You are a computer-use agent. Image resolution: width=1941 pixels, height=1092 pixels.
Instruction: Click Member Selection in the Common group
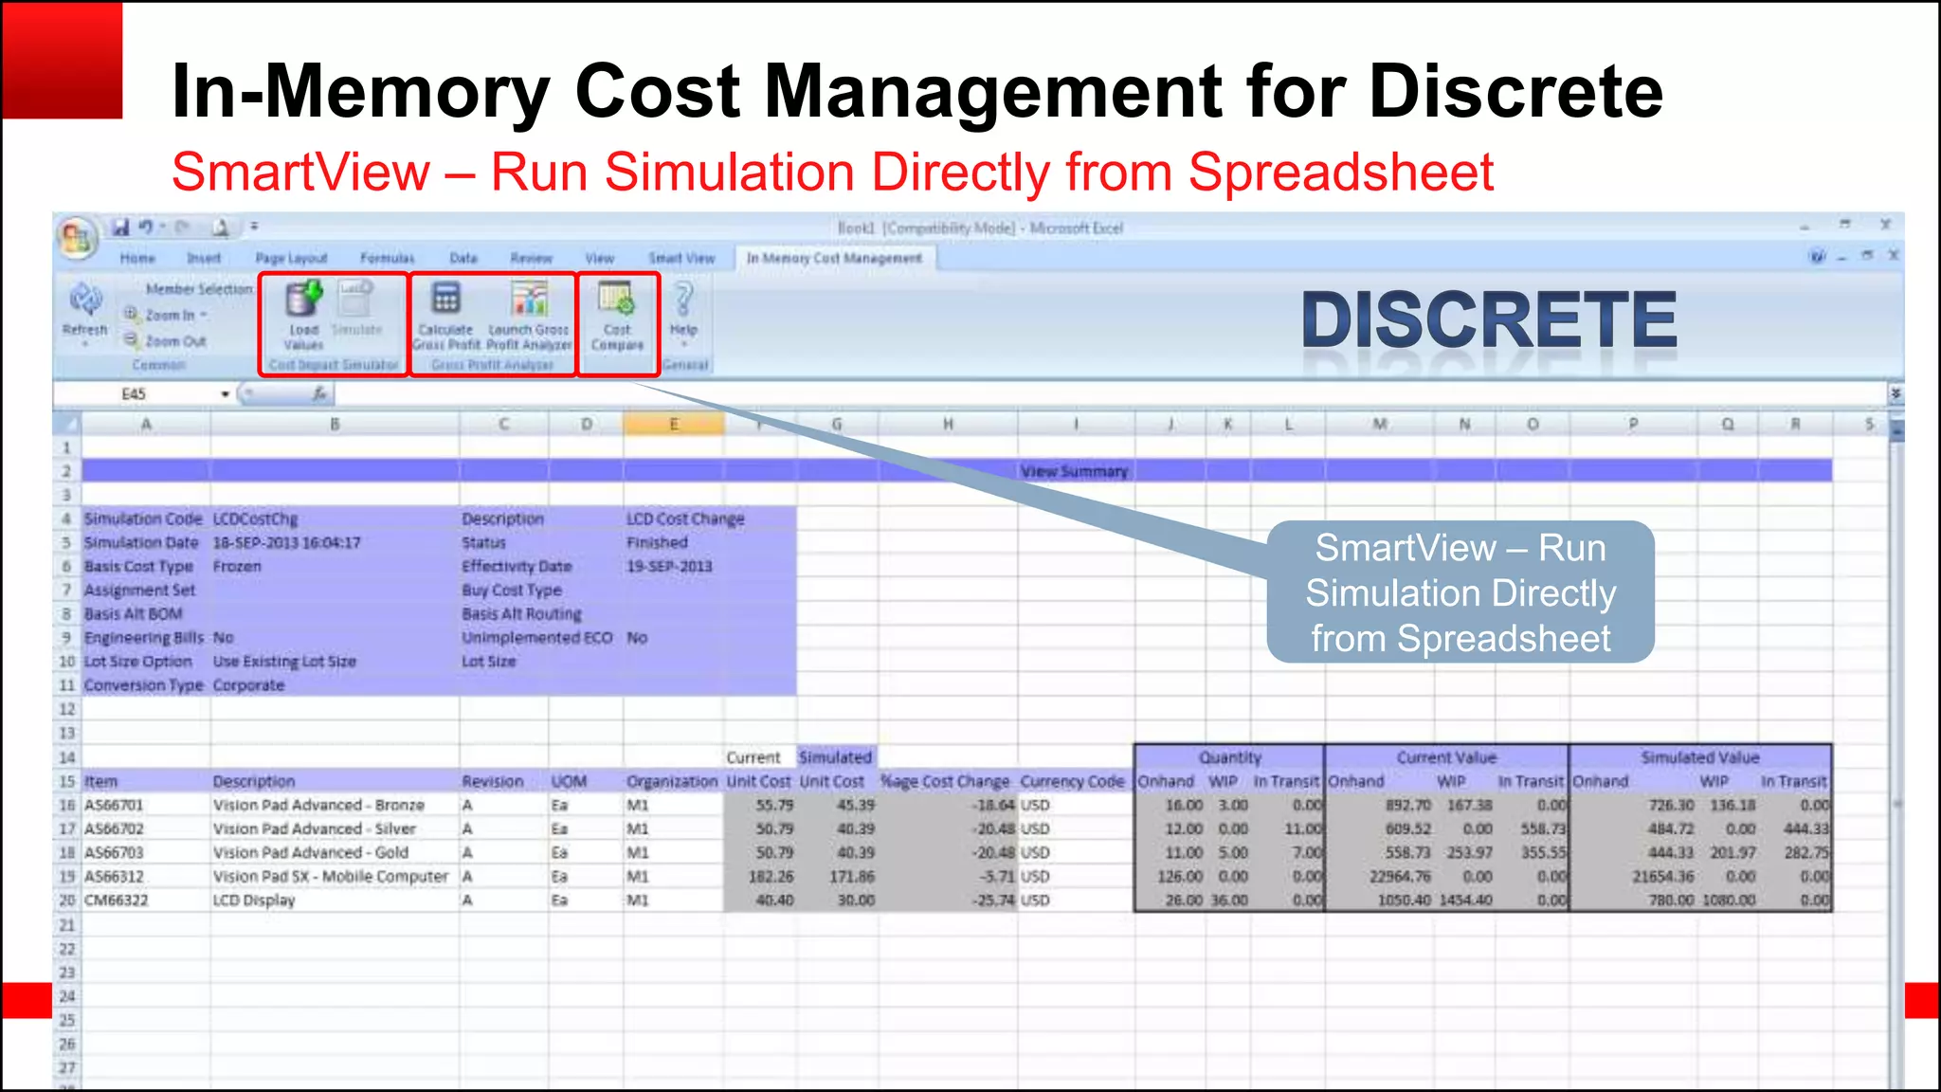[199, 289]
